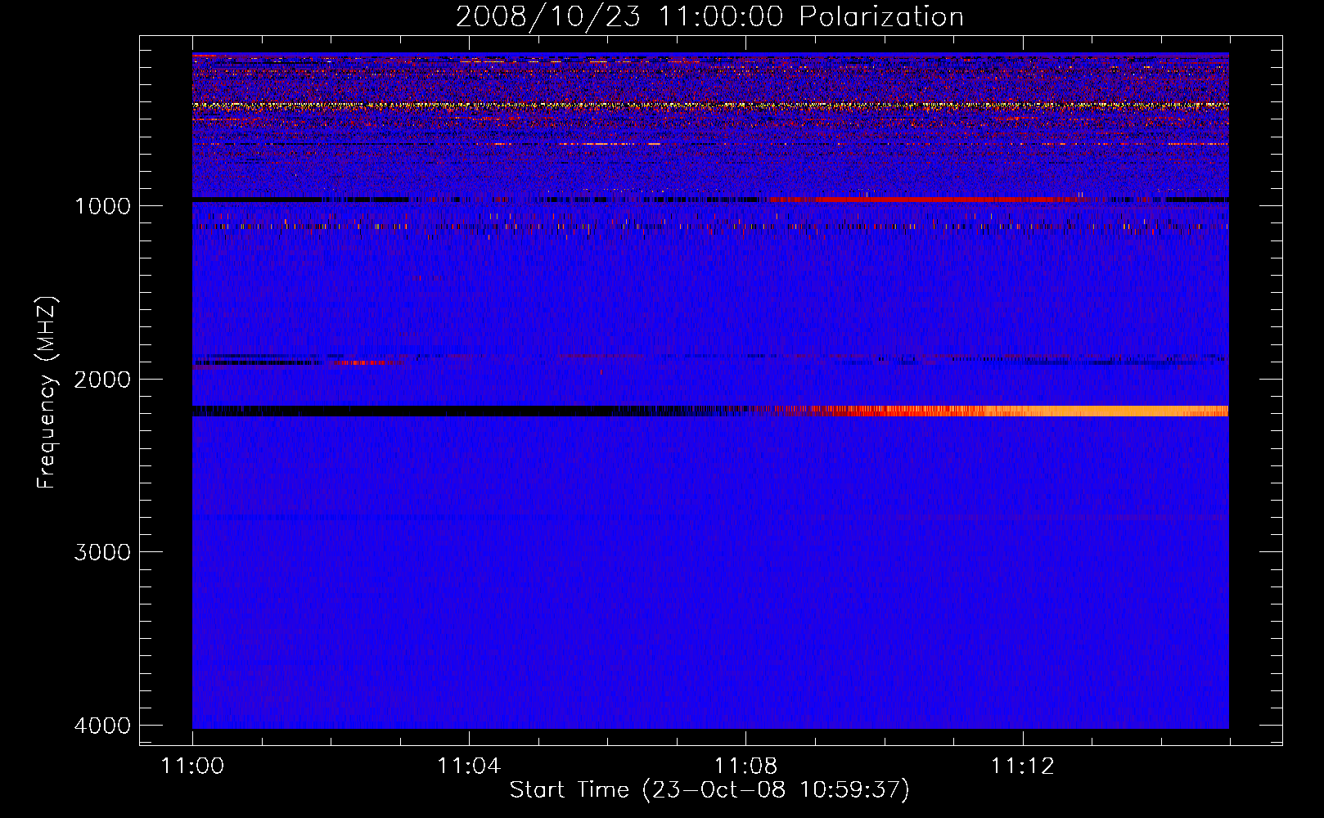Click the plot title '2008/10/23 11:00:00 Polarization'
Viewport: 1324px width, 818px height.
(709, 16)
